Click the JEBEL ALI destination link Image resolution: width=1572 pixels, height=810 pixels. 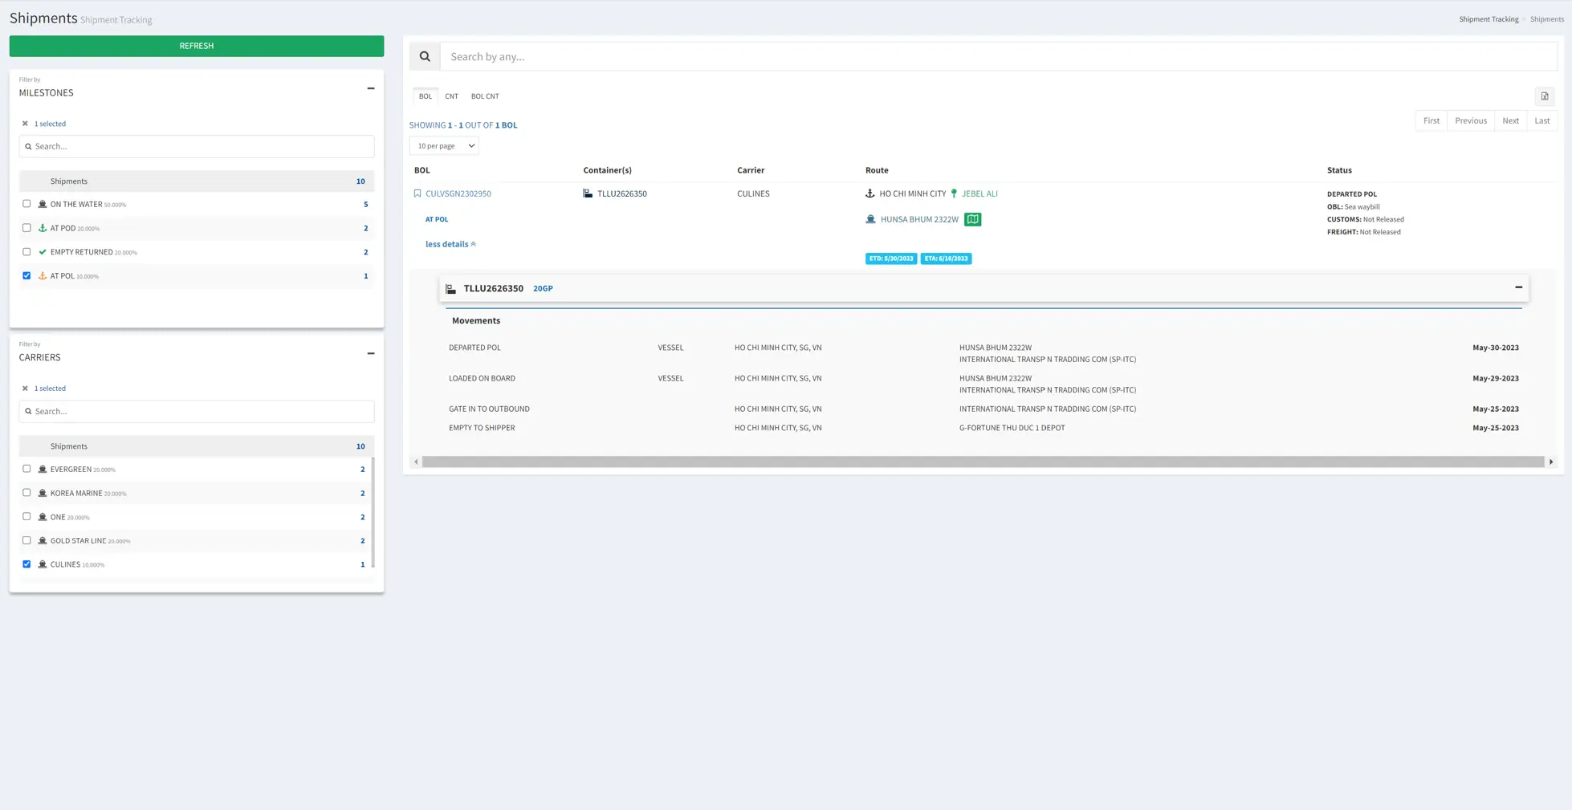979,193
